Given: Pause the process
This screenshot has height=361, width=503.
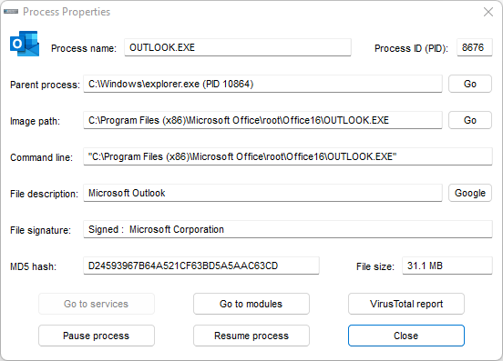Looking at the screenshot, I should pos(97,336).
